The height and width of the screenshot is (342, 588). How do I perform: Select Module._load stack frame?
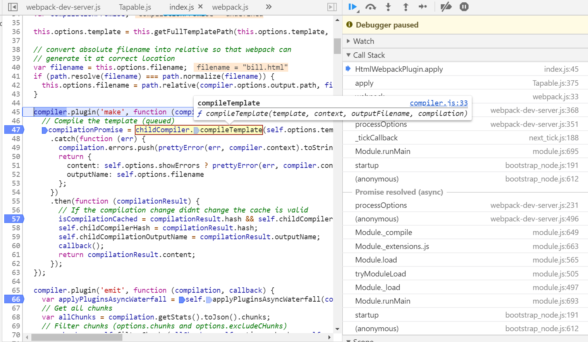pos(465,287)
